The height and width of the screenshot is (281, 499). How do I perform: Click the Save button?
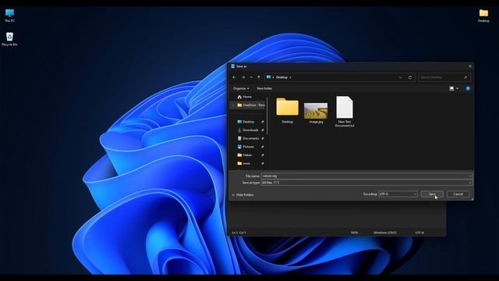pos(432,194)
